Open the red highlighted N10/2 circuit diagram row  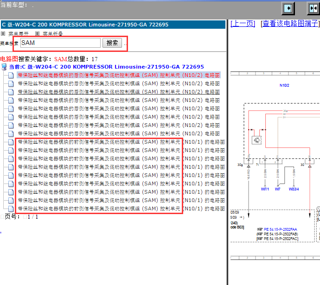(119, 75)
